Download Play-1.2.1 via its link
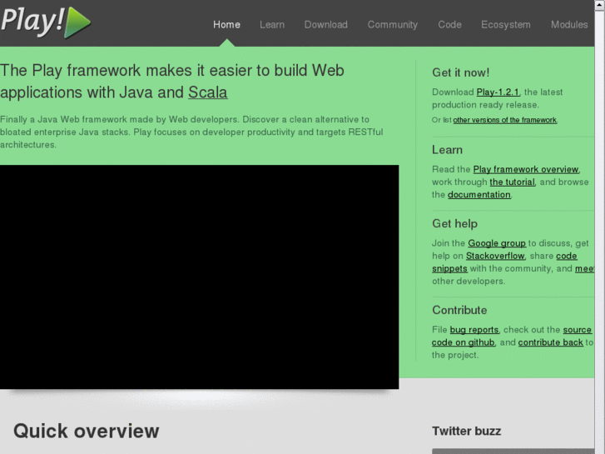605x454 pixels. (x=498, y=92)
